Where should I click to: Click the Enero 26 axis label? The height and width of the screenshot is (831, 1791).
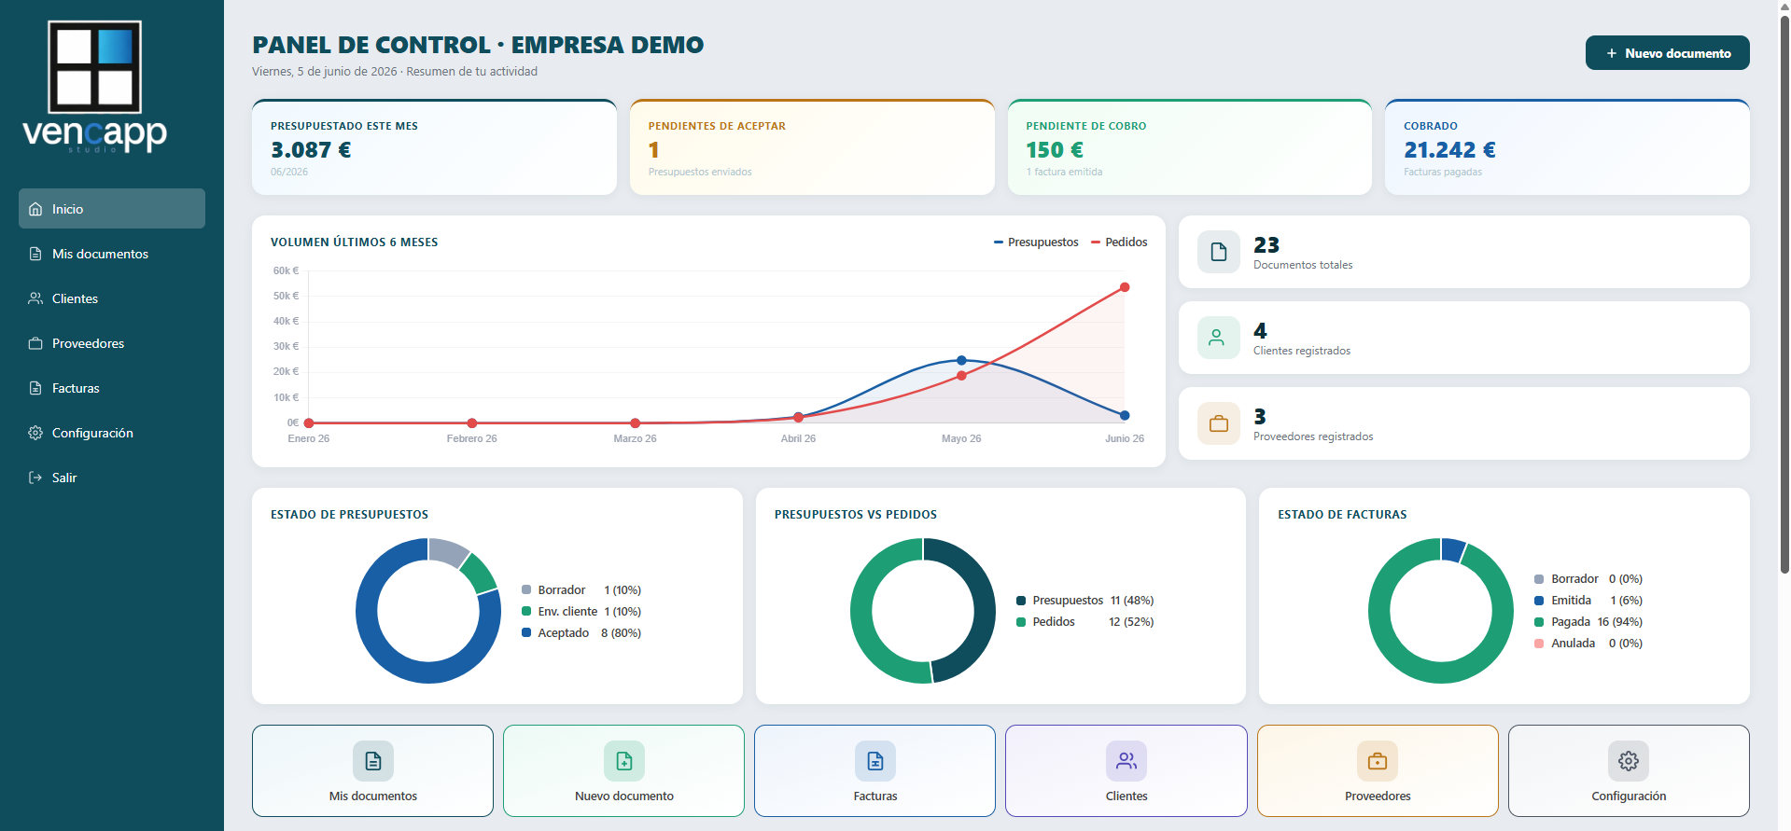[309, 438]
